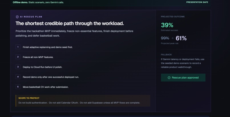Select step number 2 badge

point(18,57)
